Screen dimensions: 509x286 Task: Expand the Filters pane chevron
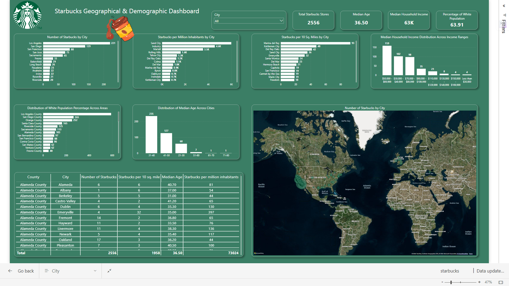(504, 6)
